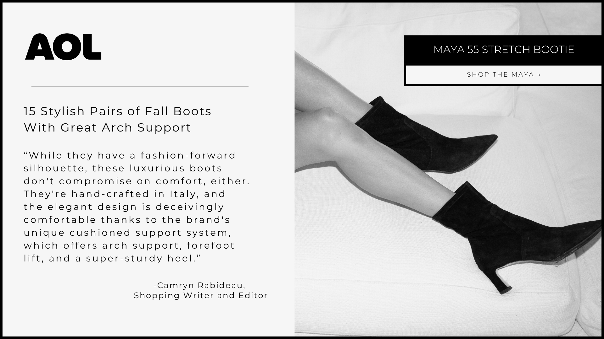Click the arrow in Shop The Maya
The height and width of the screenshot is (339, 604).
click(539, 75)
